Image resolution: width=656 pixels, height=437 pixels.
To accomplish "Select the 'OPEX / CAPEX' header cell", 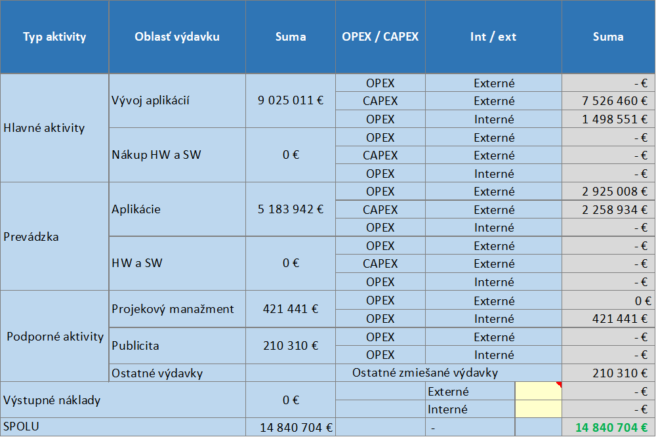I will [x=380, y=37].
